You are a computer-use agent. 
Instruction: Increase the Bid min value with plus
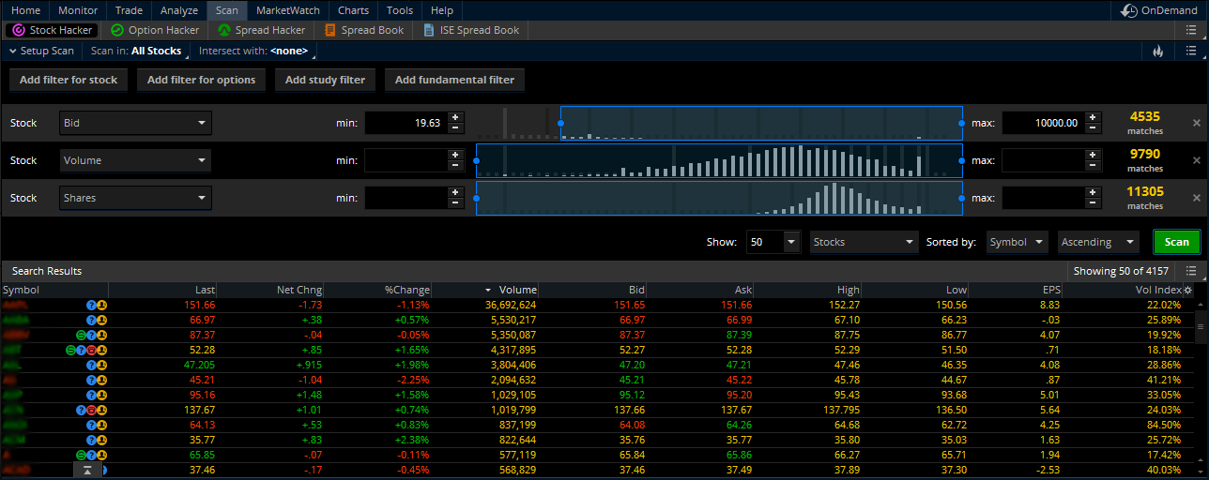click(455, 117)
